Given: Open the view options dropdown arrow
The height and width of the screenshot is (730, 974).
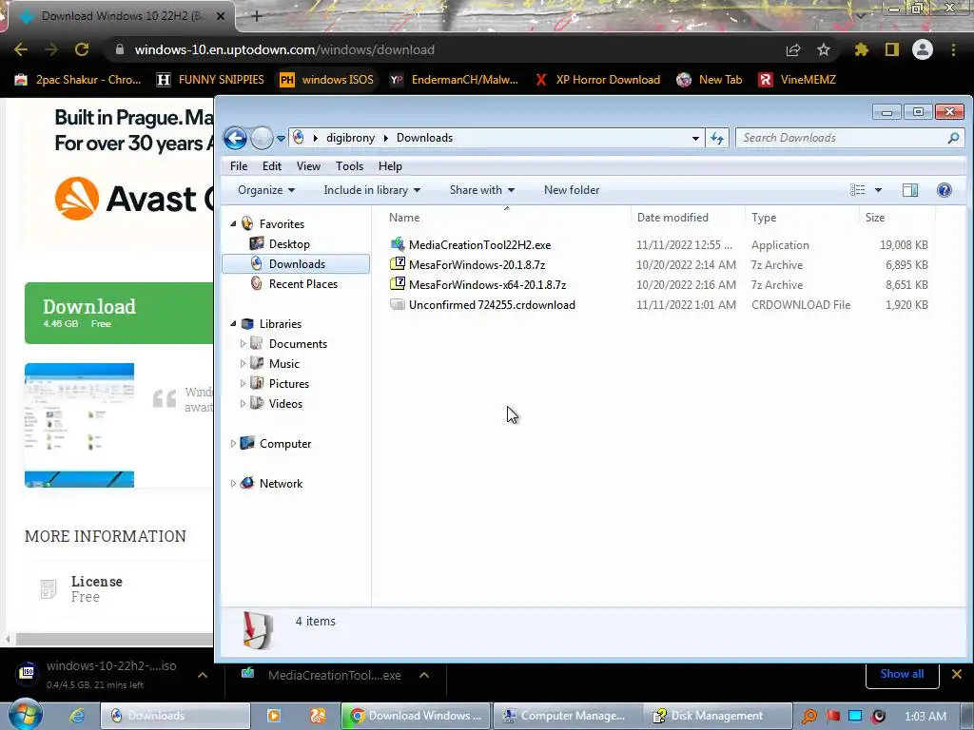Looking at the screenshot, I should 878,190.
